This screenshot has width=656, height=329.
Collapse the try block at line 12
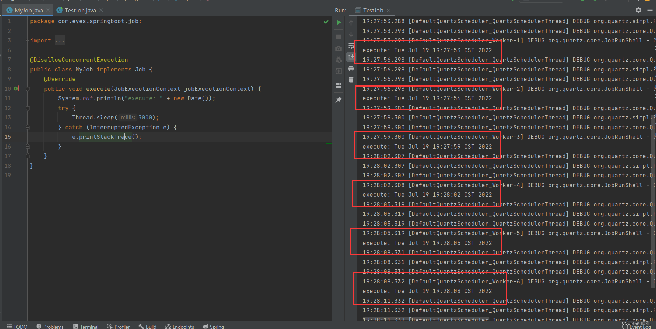(x=27, y=108)
